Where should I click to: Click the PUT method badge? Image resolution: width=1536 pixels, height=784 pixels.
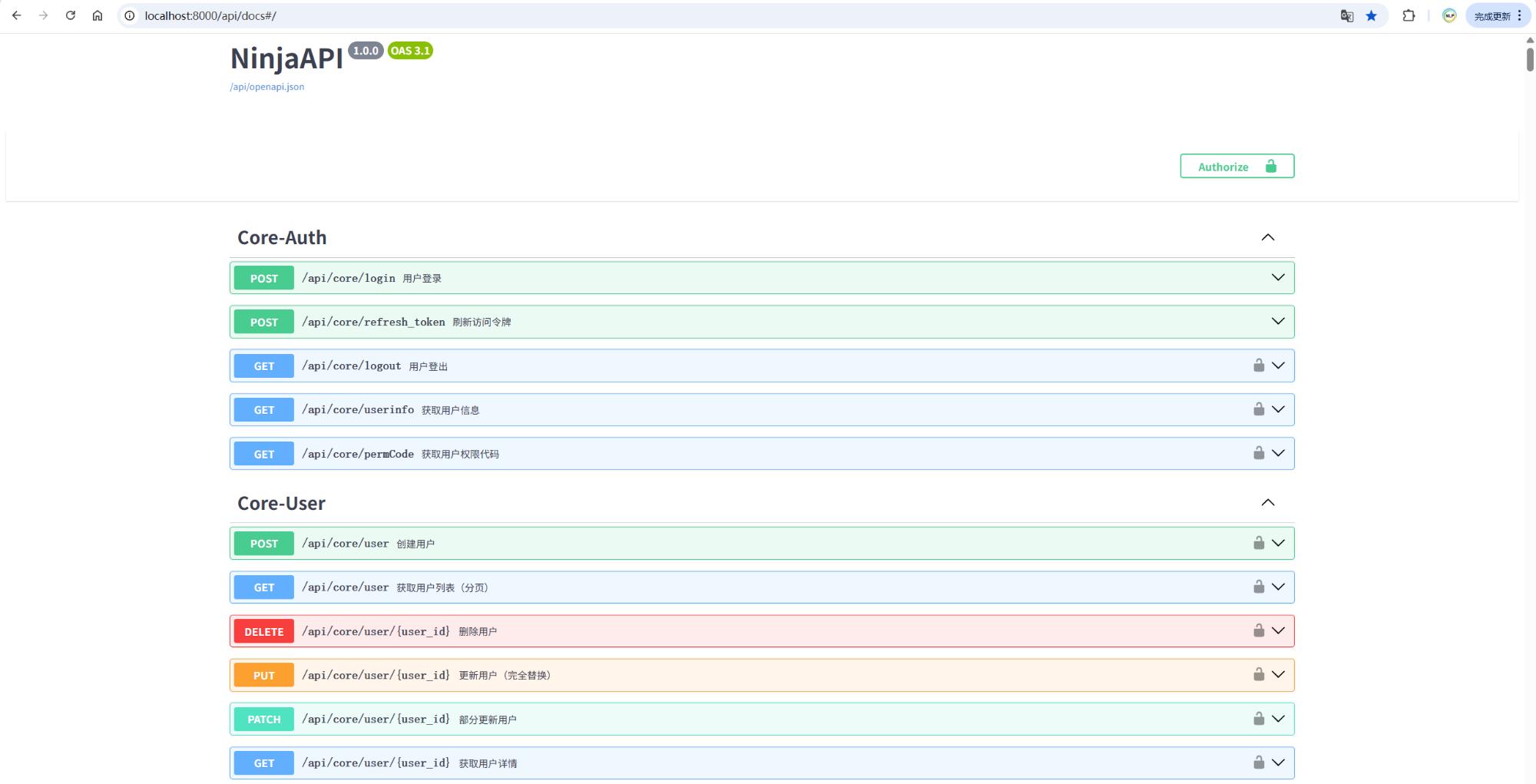coord(264,675)
